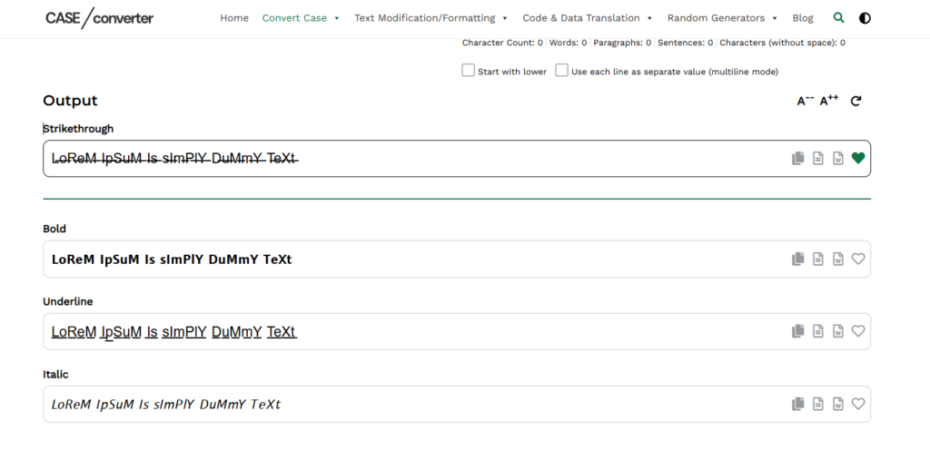
Task: Select the Strikethrough section label
Action: point(78,129)
